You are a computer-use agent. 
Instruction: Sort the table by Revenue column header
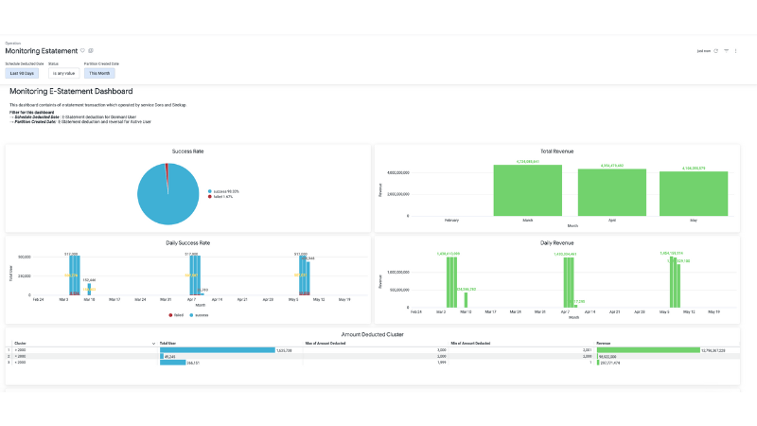coord(604,344)
